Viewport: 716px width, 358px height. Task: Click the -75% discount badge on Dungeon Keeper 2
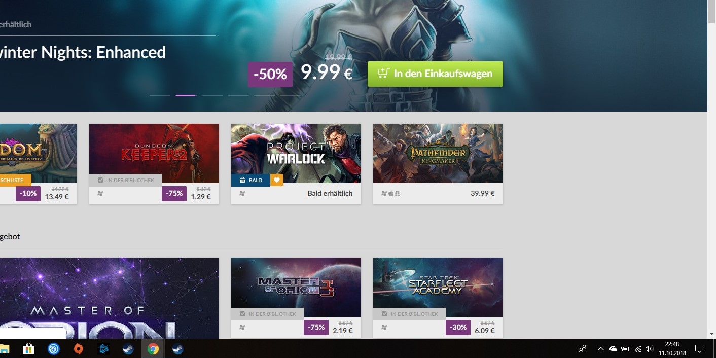pyautogui.click(x=174, y=194)
